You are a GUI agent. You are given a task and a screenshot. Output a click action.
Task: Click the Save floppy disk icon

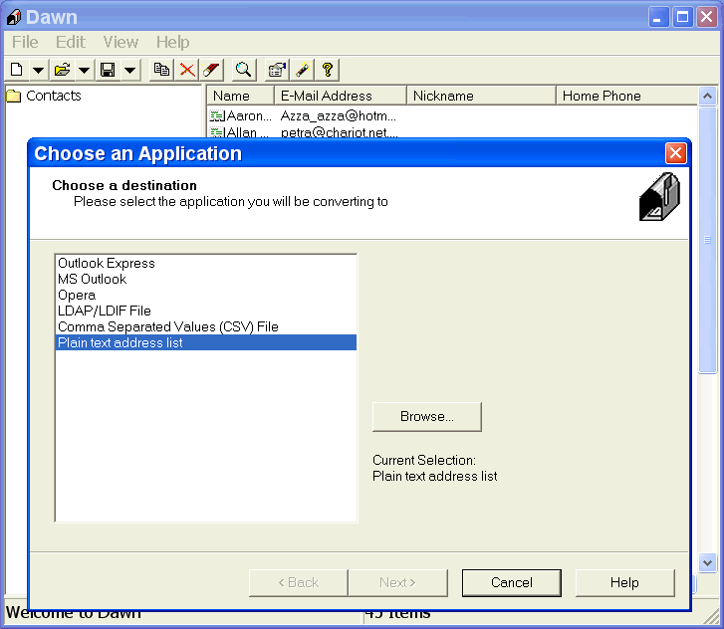click(x=108, y=70)
